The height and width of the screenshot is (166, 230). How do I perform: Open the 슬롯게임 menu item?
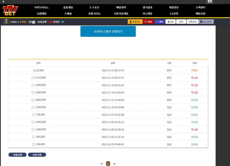coord(68,7)
